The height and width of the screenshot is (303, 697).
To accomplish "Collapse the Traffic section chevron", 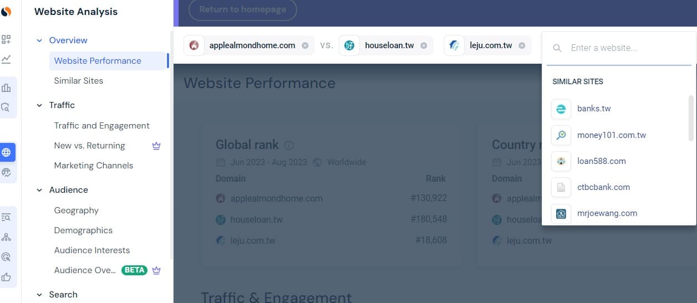I will pos(39,105).
